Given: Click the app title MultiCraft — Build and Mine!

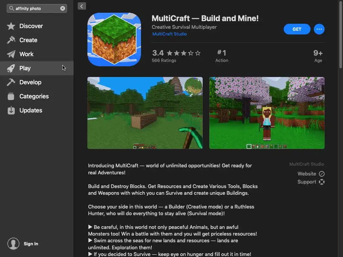Looking at the screenshot, I should click(x=205, y=18).
